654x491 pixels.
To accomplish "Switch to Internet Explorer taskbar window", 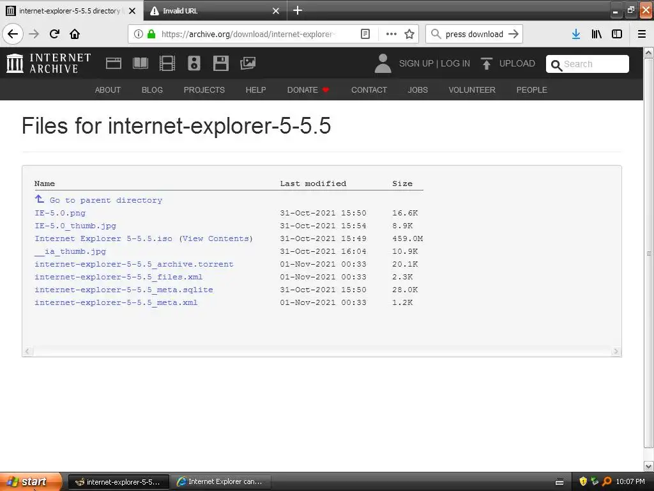I will pos(220,482).
